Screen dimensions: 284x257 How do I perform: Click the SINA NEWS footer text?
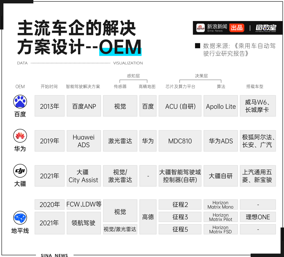click(x=54, y=255)
